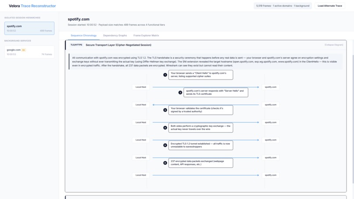Click the 'Background Services' section label

pyautogui.click(x=18, y=41)
